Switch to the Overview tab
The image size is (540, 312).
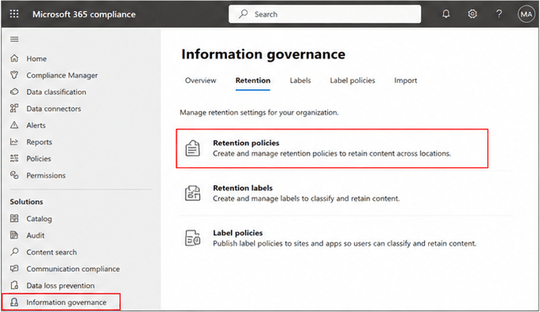coord(200,80)
